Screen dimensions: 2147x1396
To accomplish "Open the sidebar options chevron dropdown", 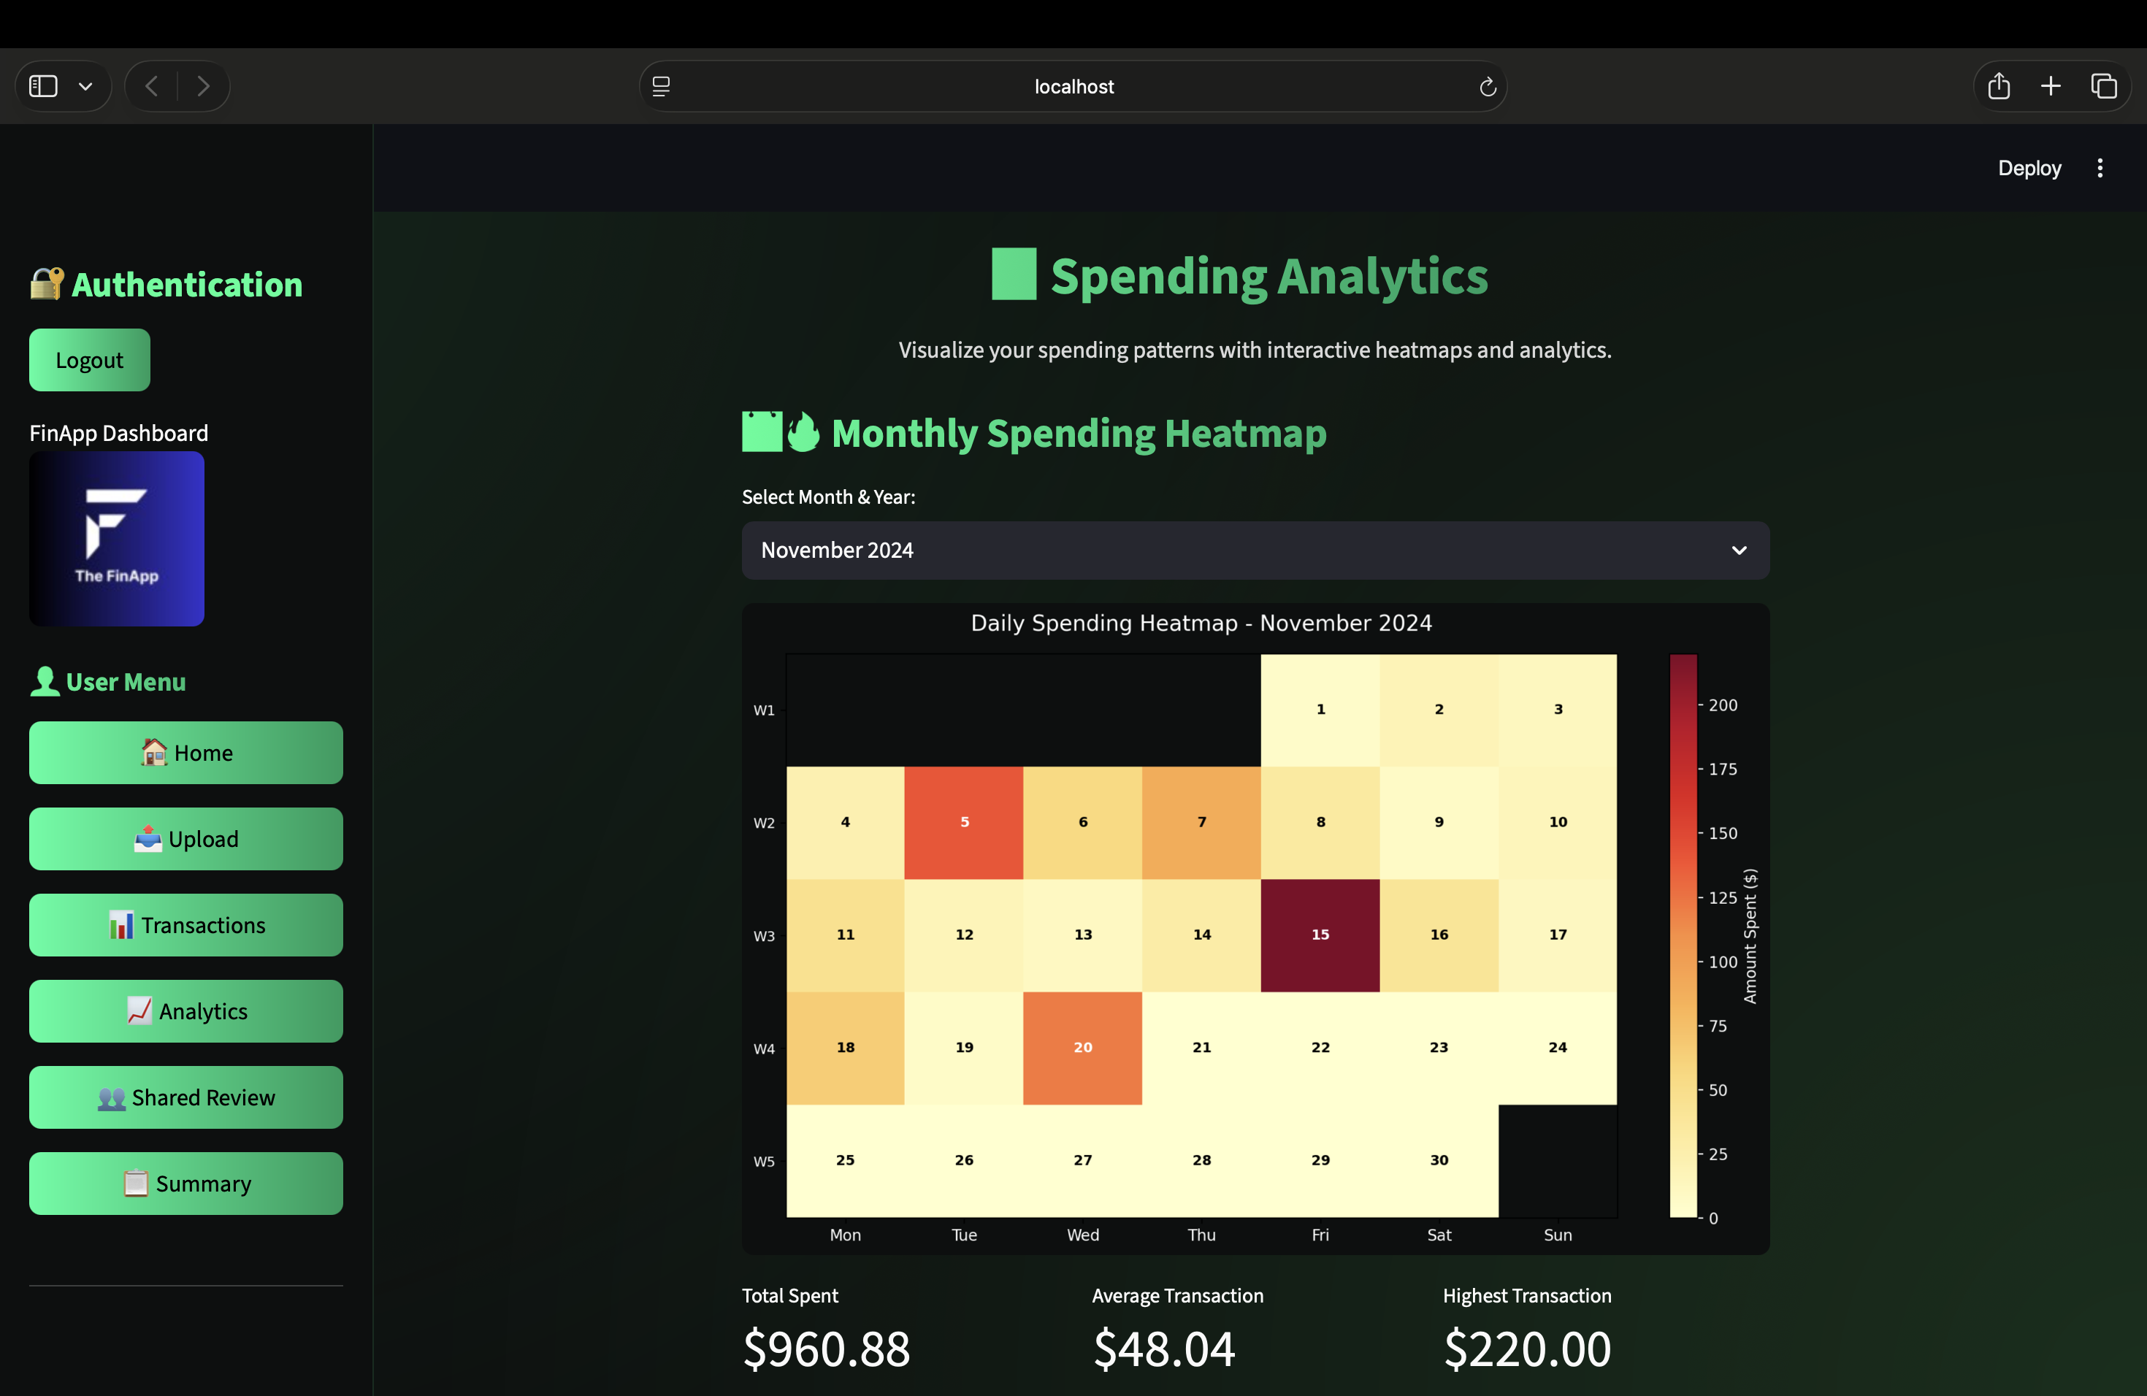I will pos(85,87).
